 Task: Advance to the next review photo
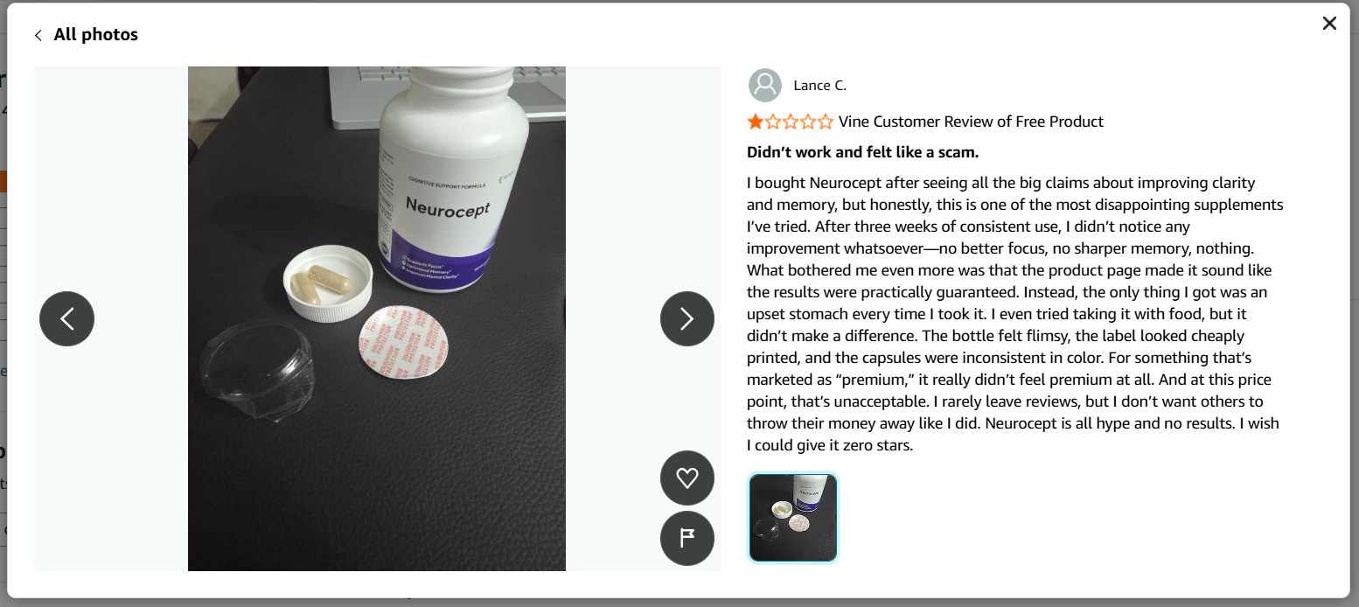click(687, 318)
